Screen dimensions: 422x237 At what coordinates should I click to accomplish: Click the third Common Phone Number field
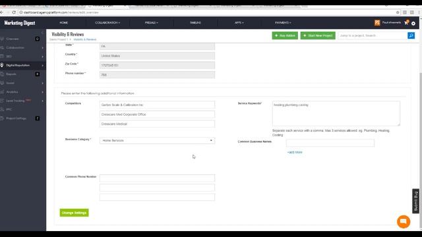157,197
